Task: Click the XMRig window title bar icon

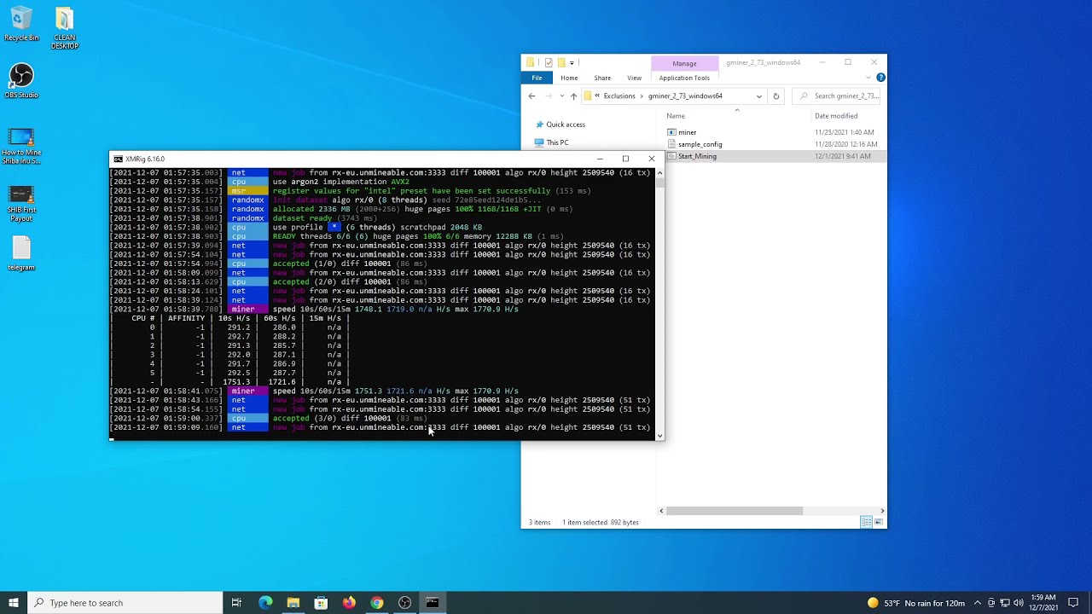Action: (119, 159)
